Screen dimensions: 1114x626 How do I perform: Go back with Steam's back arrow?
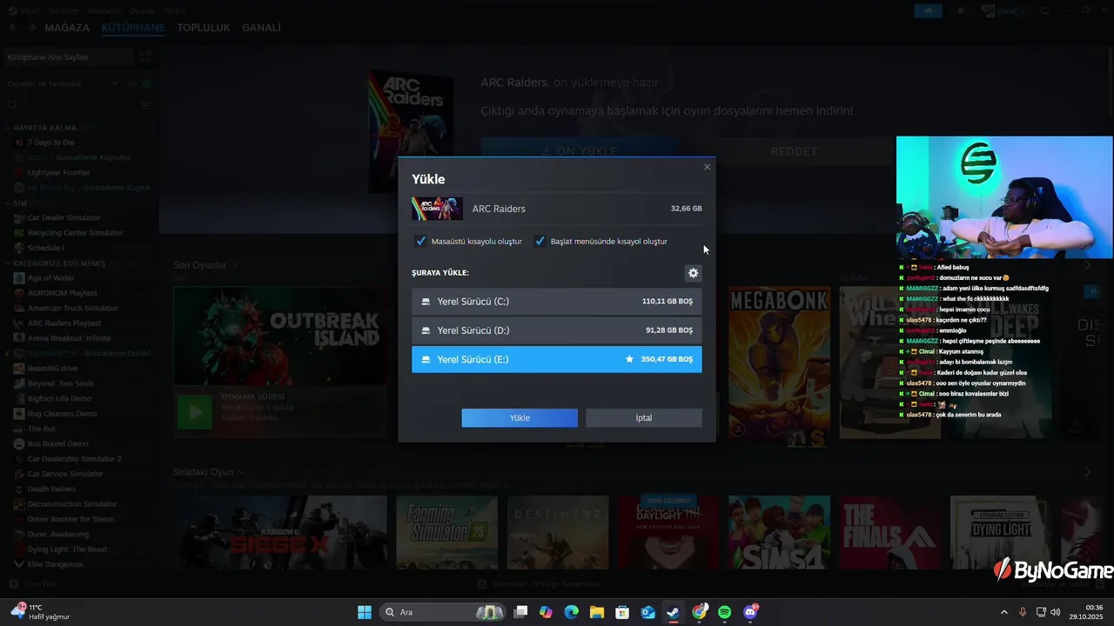click(14, 28)
